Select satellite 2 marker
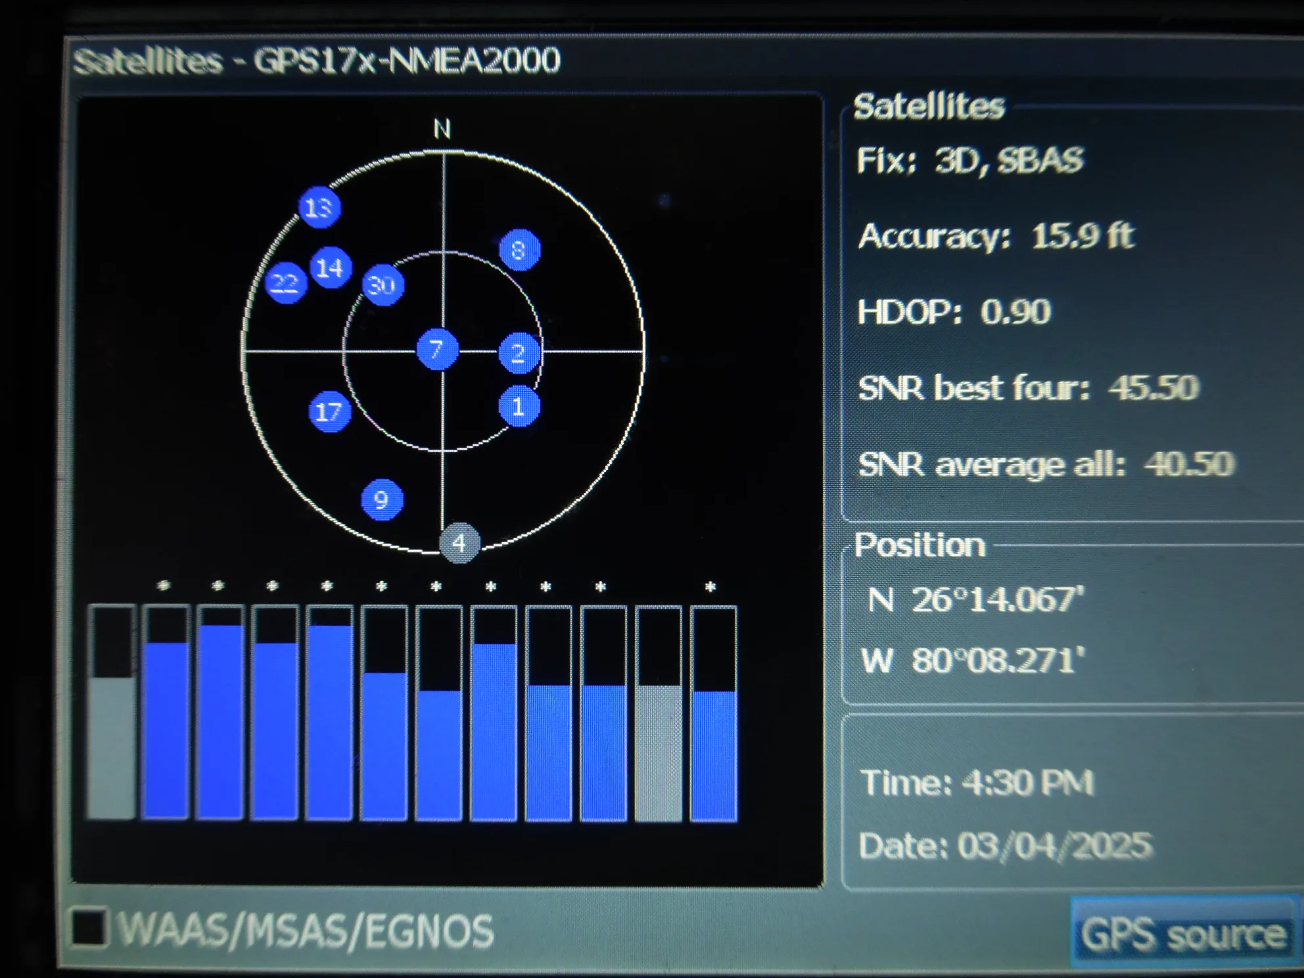1304x978 pixels. 519,354
